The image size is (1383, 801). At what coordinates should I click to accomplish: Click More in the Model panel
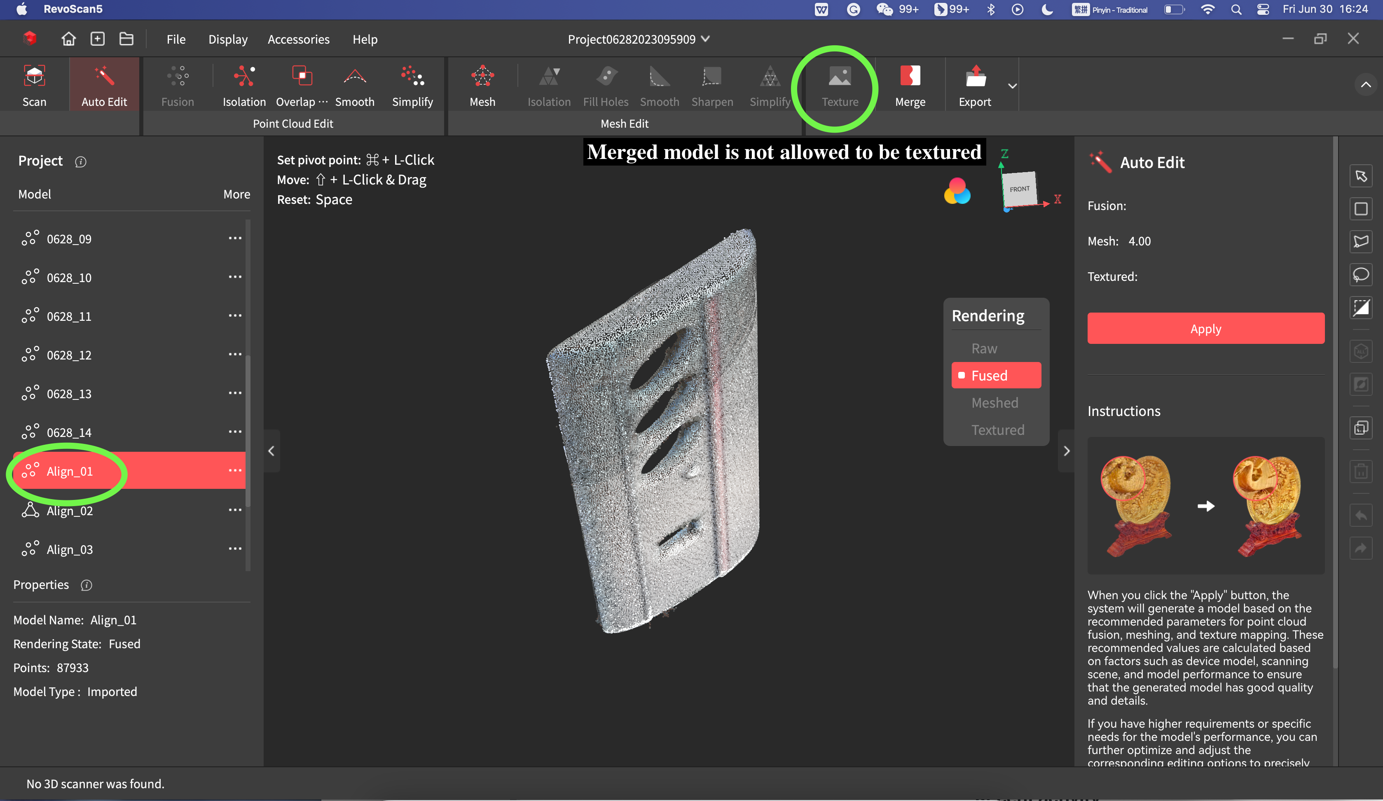pos(236,194)
